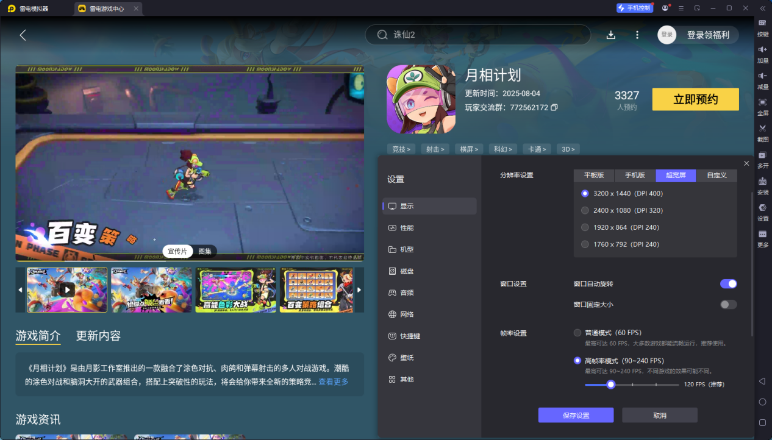Open 快捷键 settings category
Viewport: 772px width, 440px height.
[x=430, y=336]
